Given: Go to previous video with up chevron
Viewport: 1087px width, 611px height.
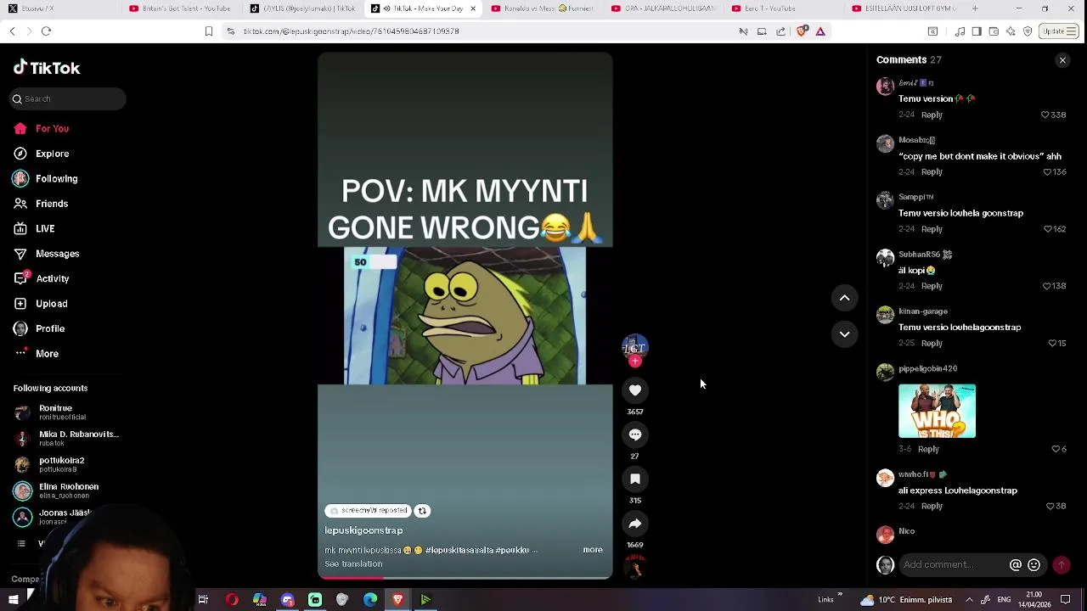Looking at the screenshot, I should pyautogui.click(x=845, y=298).
